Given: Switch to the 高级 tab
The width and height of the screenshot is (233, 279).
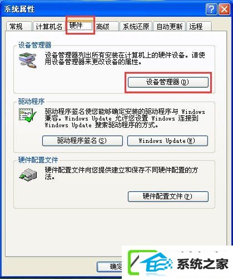Looking at the screenshot, I should (106, 26).
